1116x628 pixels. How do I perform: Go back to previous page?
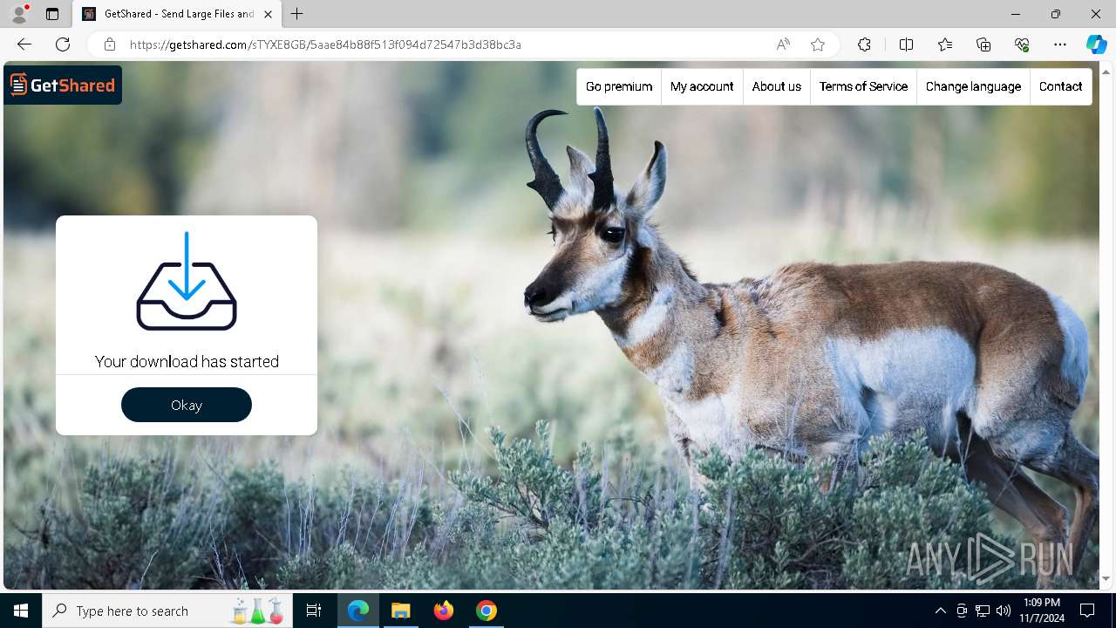24,44
